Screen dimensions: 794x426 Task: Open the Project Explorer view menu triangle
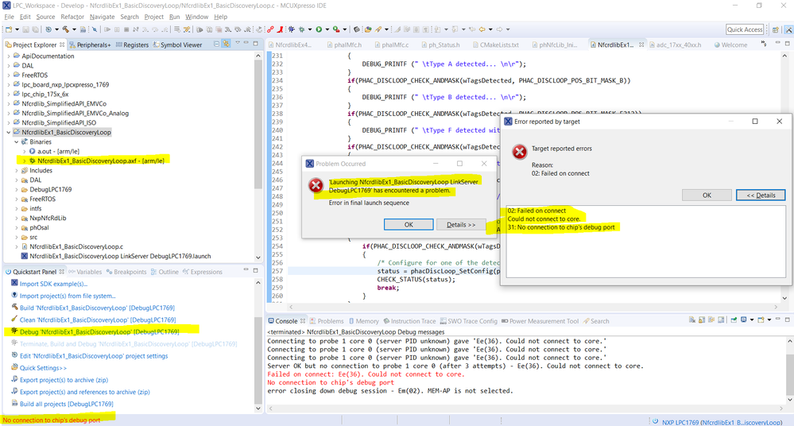tap(238, 43)
